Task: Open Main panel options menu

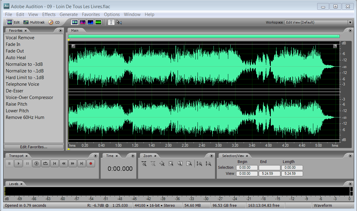Action: tap(350, 30)
